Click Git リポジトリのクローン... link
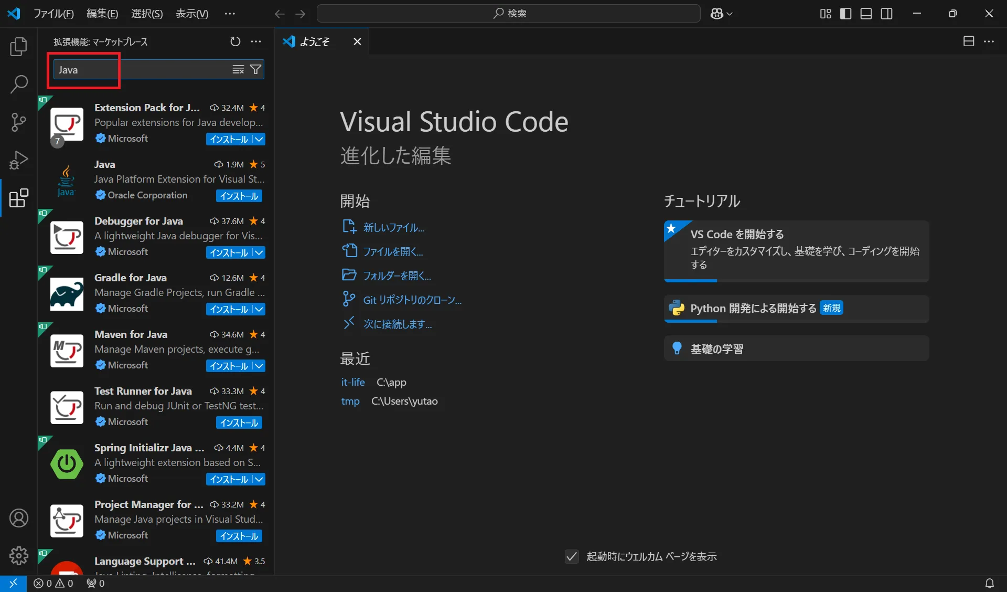This screenshot has height=592, width=1007. click(x=412, y=300)
